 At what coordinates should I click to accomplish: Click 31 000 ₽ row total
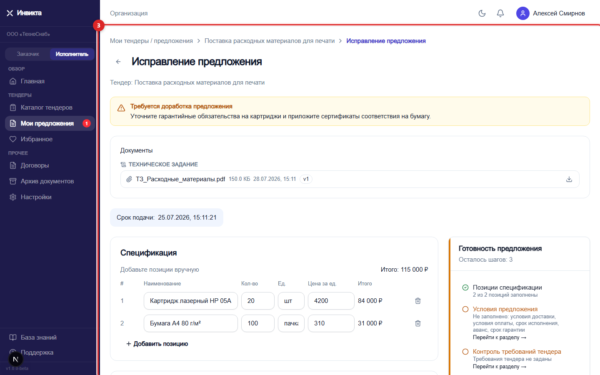point(370,323)
